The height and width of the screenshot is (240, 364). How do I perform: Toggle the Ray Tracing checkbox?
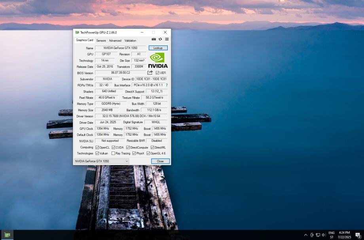[113, 153]
